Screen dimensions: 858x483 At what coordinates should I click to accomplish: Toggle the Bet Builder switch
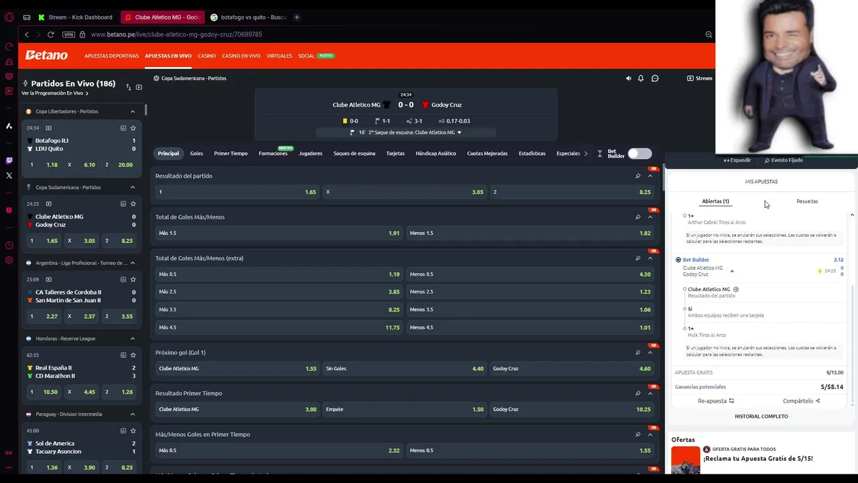pos(639,154)
